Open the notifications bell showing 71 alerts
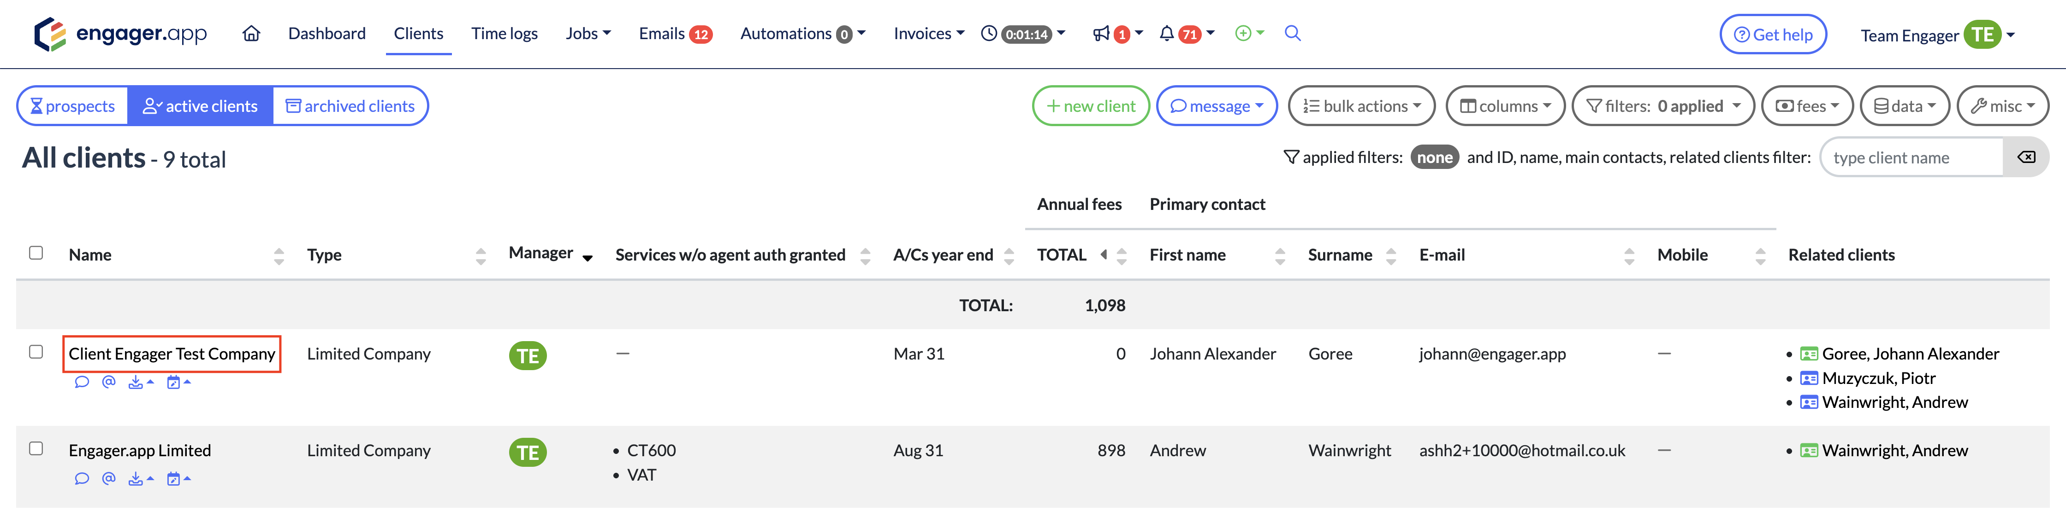2066x511 pixels. pyautogui.click(x=1168, y=34)
